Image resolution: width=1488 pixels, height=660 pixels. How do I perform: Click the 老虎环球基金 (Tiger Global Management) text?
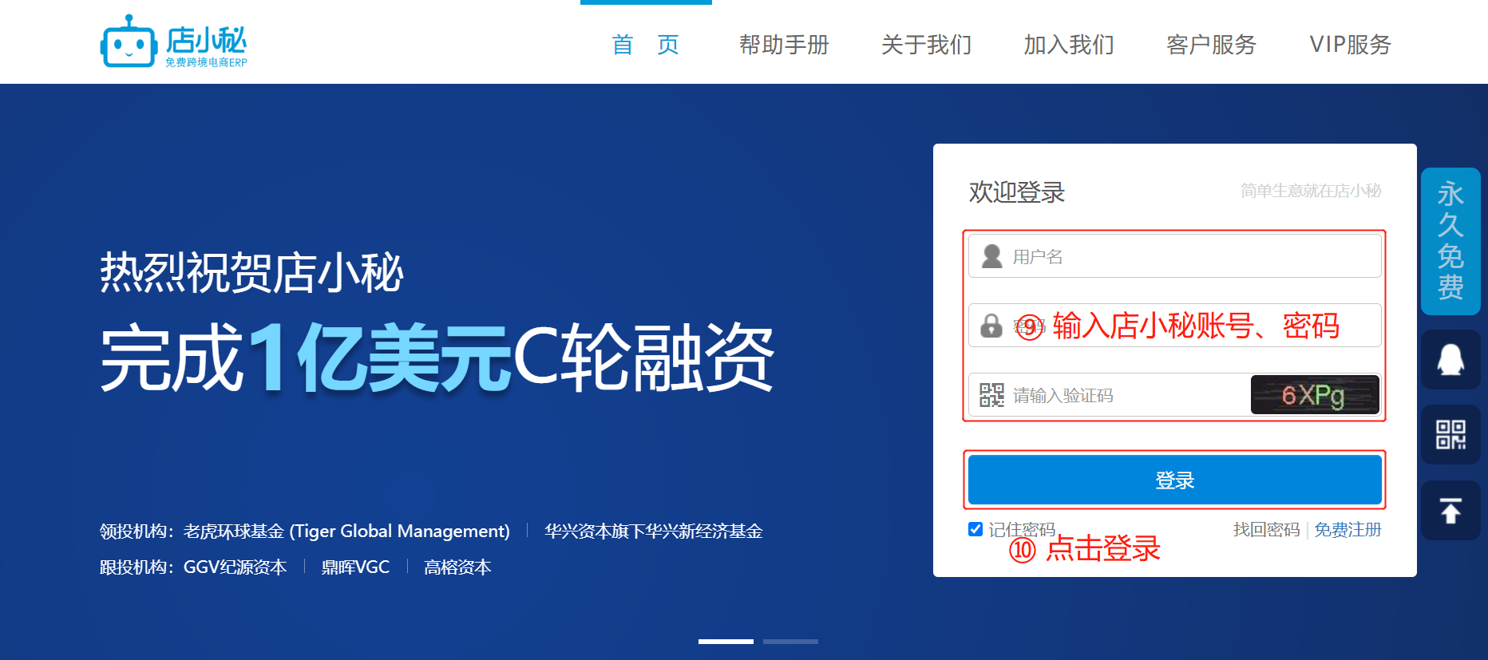[x=346, y=532]
